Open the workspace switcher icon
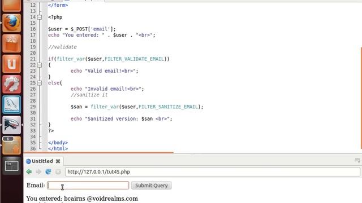Image resolution: width=362 pixels, height=203 pixels. pos(11,166)
